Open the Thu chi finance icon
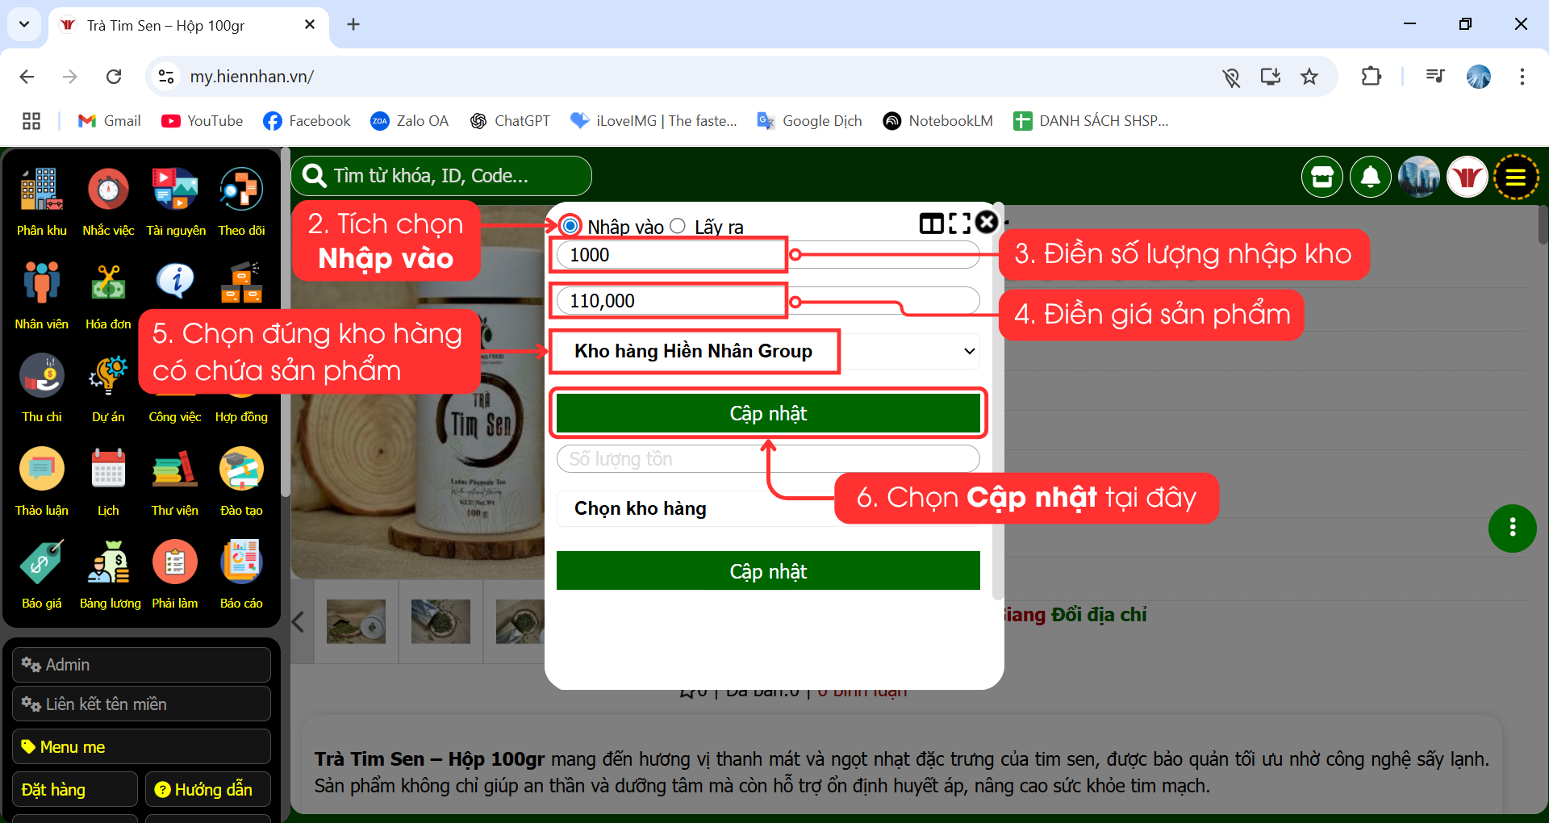This screenshot has width=1549, height=823. tap(41, 376)
